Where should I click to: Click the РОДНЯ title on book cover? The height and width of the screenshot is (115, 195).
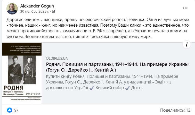13,88
